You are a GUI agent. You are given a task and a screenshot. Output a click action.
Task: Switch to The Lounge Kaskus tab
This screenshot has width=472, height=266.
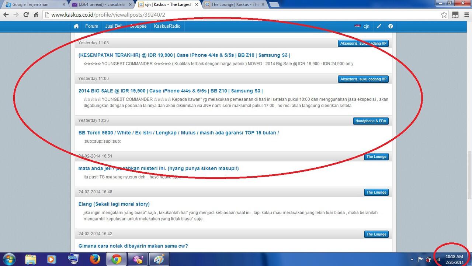click(235, 4)
